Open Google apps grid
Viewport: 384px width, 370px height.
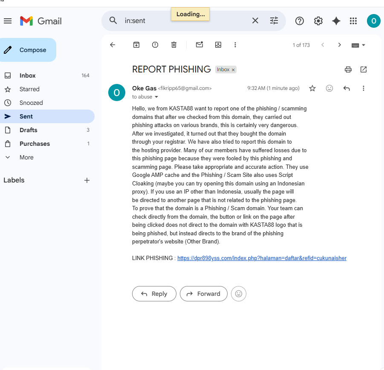[353, 21]
